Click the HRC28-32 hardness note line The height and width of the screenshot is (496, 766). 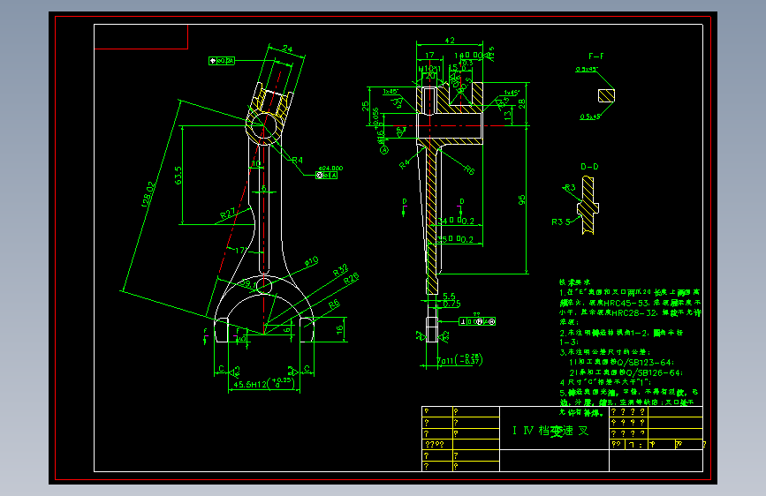coord(630,312)
